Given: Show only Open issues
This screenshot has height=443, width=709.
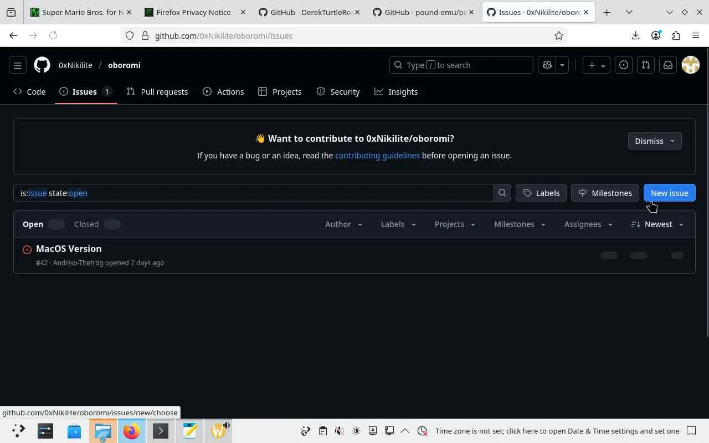Looking at the screenshot, I should (43, 224).
